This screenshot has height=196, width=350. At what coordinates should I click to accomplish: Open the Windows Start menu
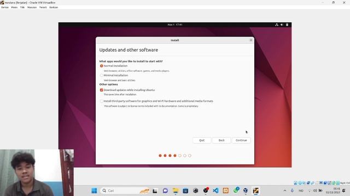(94, 191)
